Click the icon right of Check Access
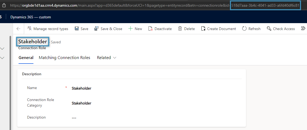The image size is (307, 130). click(x=303, y=29)
